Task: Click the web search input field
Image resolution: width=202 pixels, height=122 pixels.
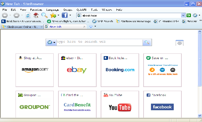Action: click(x=99, y=42)
